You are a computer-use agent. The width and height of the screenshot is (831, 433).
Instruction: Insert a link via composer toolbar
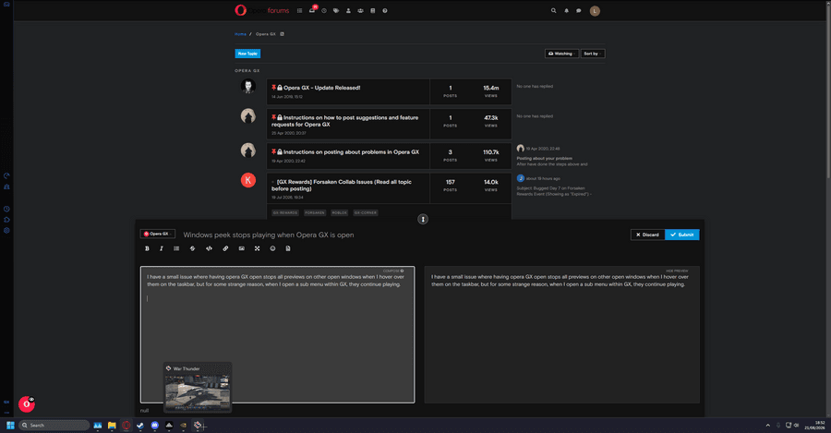tap(225, 248)
